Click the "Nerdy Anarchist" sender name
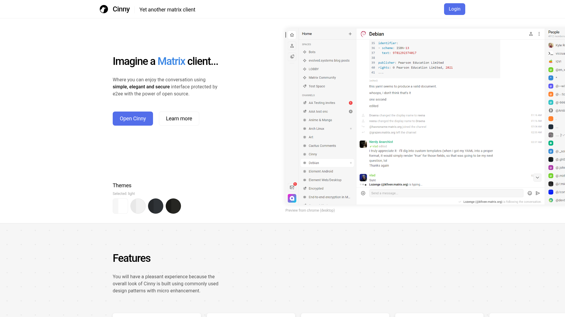 click(381, 142)
